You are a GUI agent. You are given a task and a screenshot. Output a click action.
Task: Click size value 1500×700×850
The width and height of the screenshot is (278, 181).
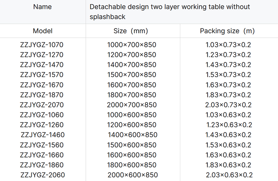click(x=132, y=75)
